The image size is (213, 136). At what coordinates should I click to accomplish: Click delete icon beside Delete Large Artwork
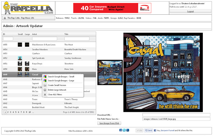pyautogui.click(x=45, y=90)
